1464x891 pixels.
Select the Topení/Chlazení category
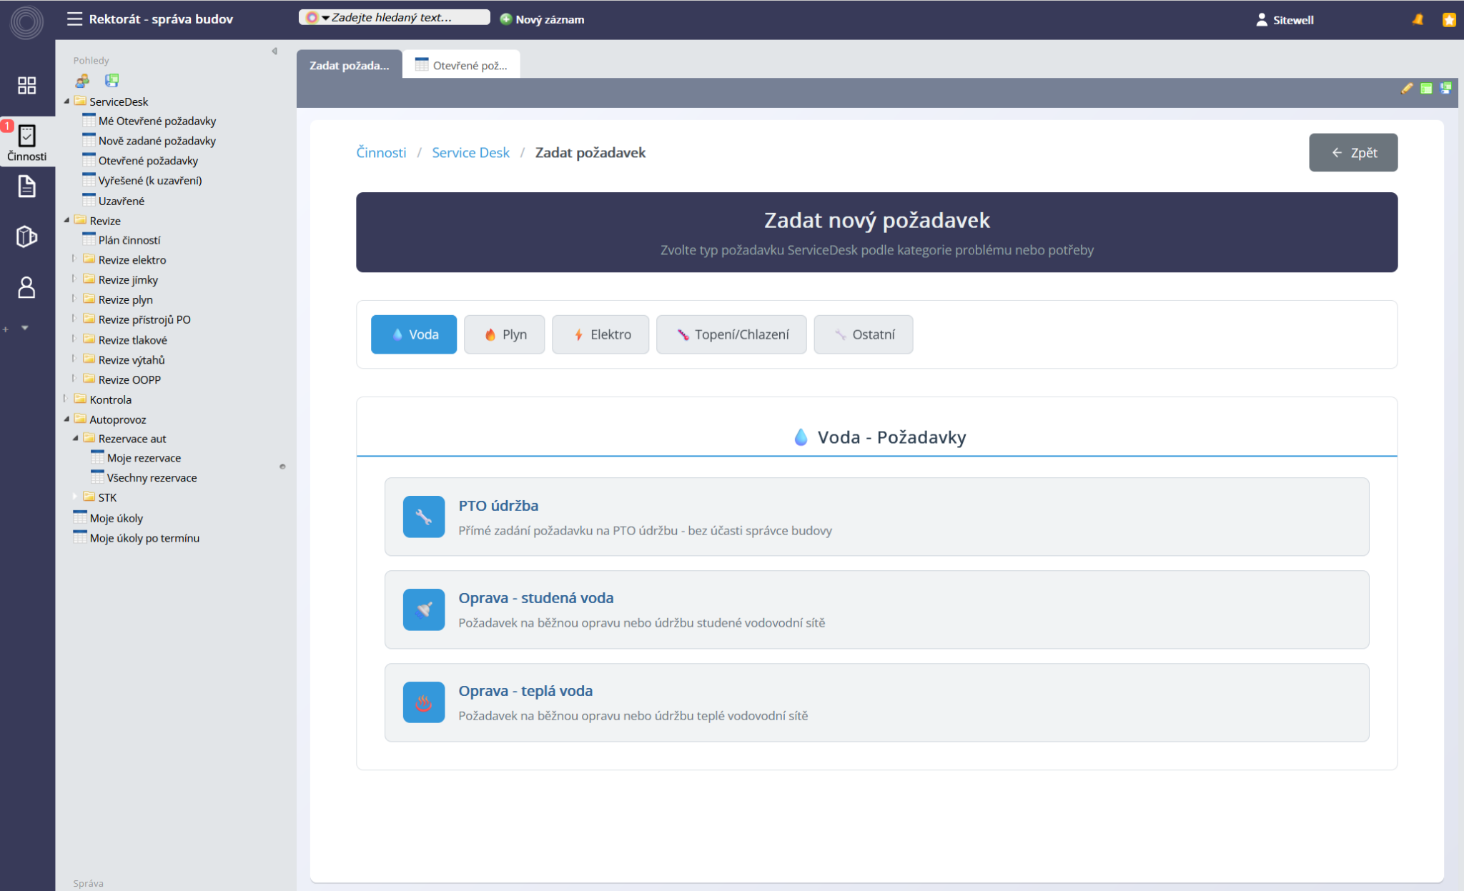pos(731,334)
